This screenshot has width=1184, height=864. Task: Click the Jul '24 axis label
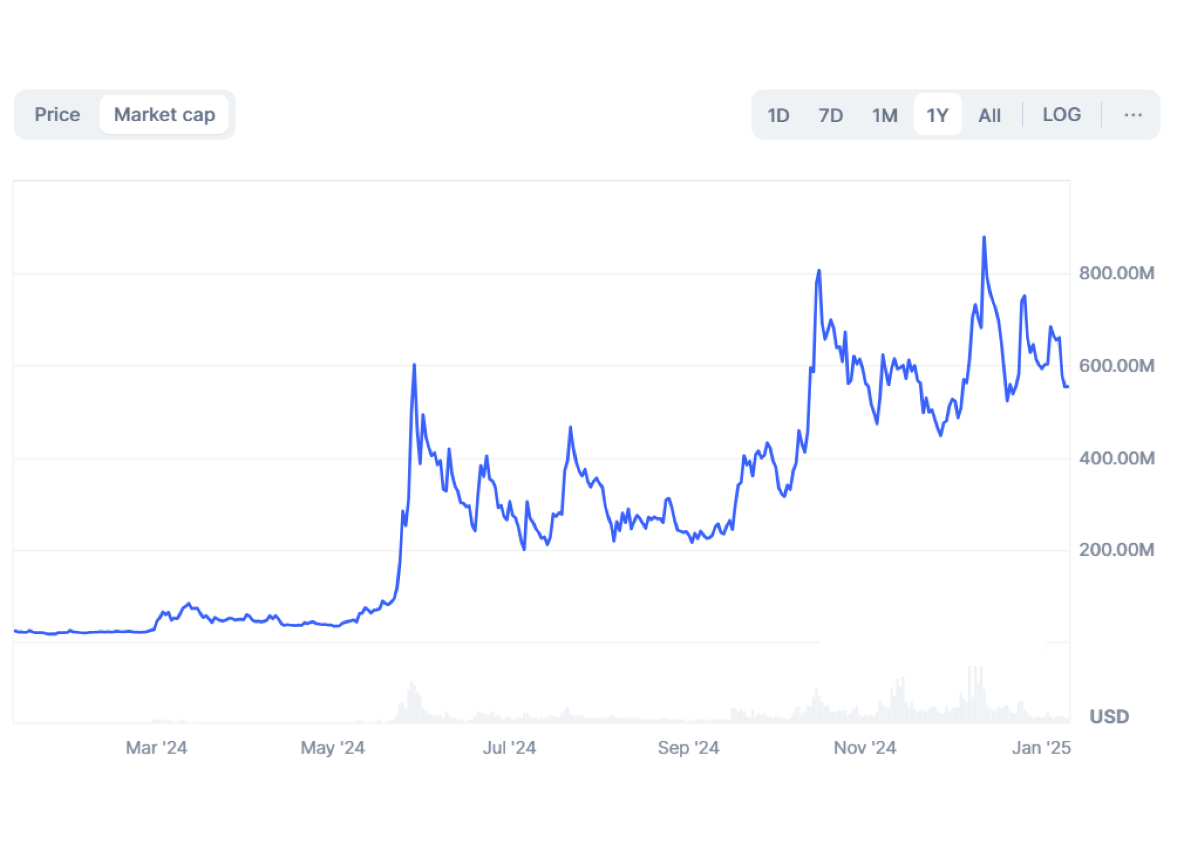(x=509, y=748)
